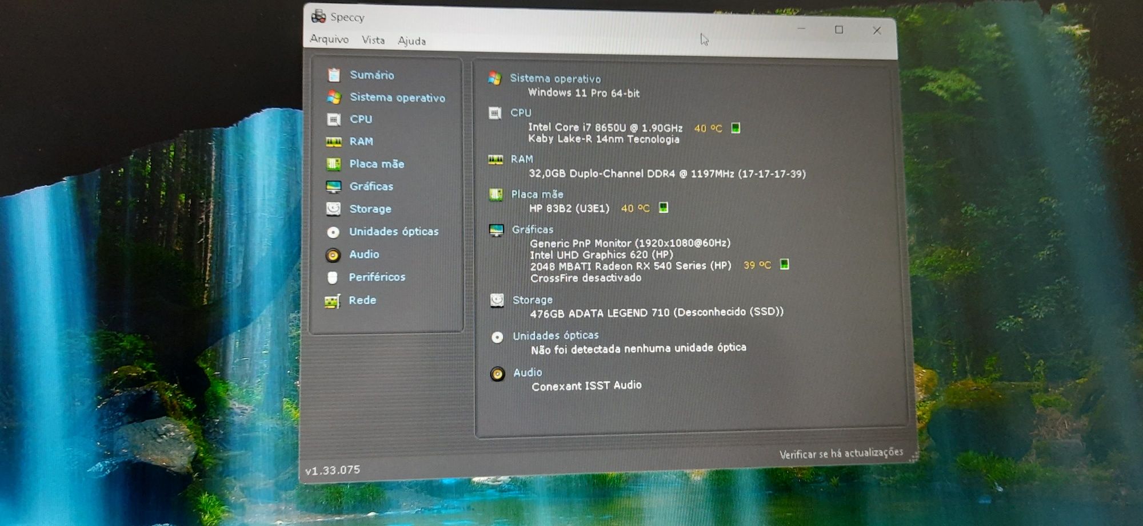Open the Vista menu
The height and width of the screenshot is (526, 1143).
pos(373,40)
